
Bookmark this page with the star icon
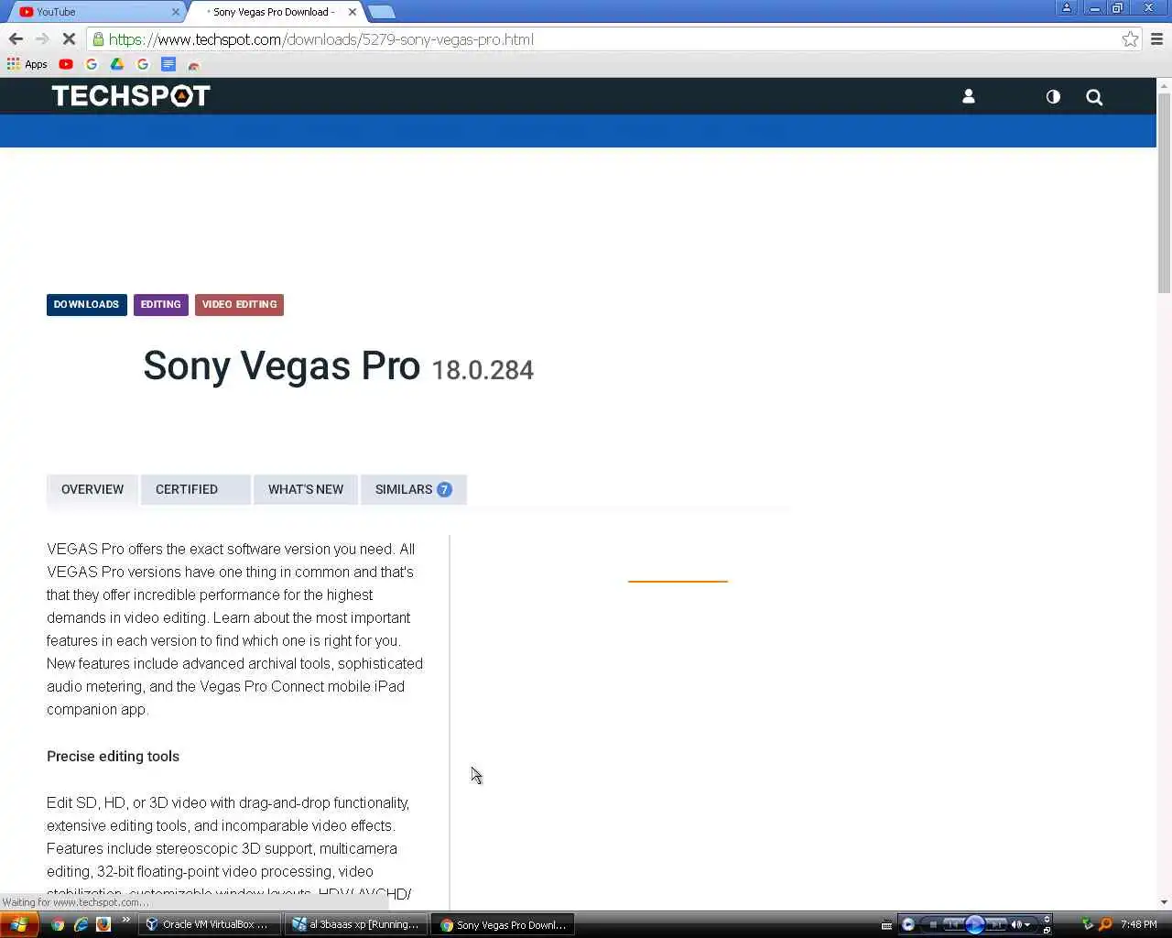pyautogui.click(x=1130, y=39)
